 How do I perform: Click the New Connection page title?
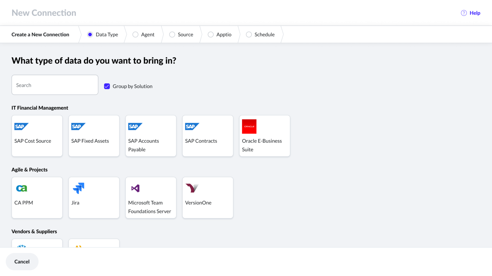pyautogui.click(x=44, y=13)
